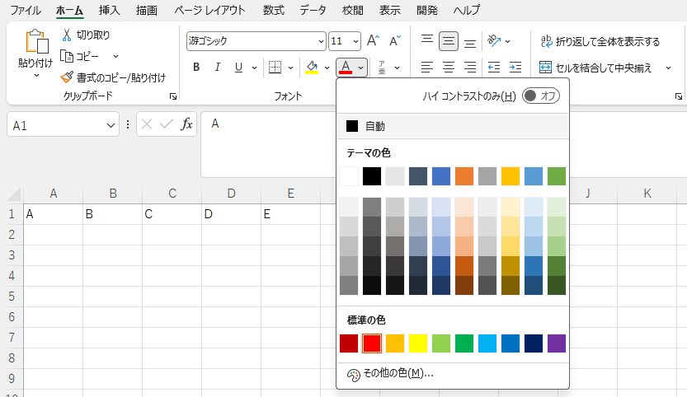Open the font size dropdown showing 11

click(x=355, y=41)
